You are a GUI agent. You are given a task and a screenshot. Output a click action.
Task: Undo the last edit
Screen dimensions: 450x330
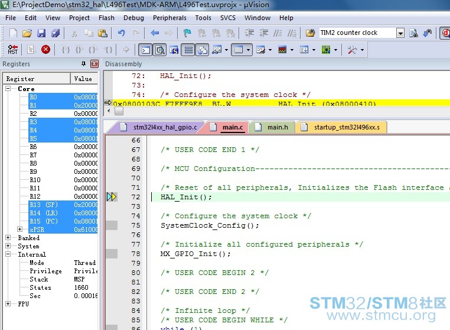tap(122, 33)
